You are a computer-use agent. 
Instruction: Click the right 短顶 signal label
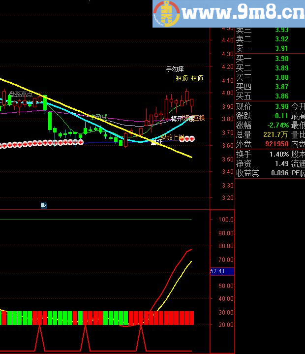(x=197, y=78)
